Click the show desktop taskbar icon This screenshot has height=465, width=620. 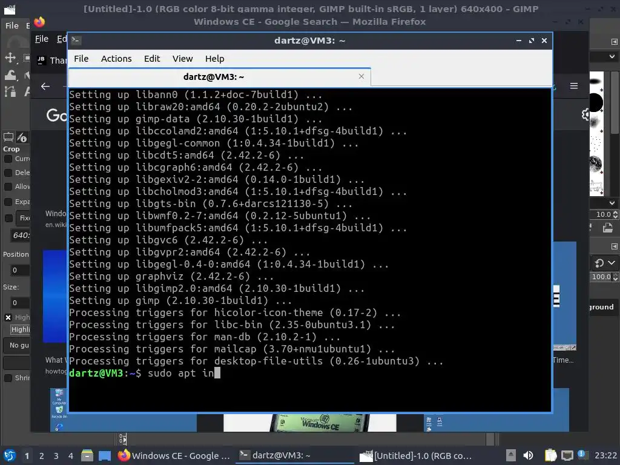click(x=104, y=455)
